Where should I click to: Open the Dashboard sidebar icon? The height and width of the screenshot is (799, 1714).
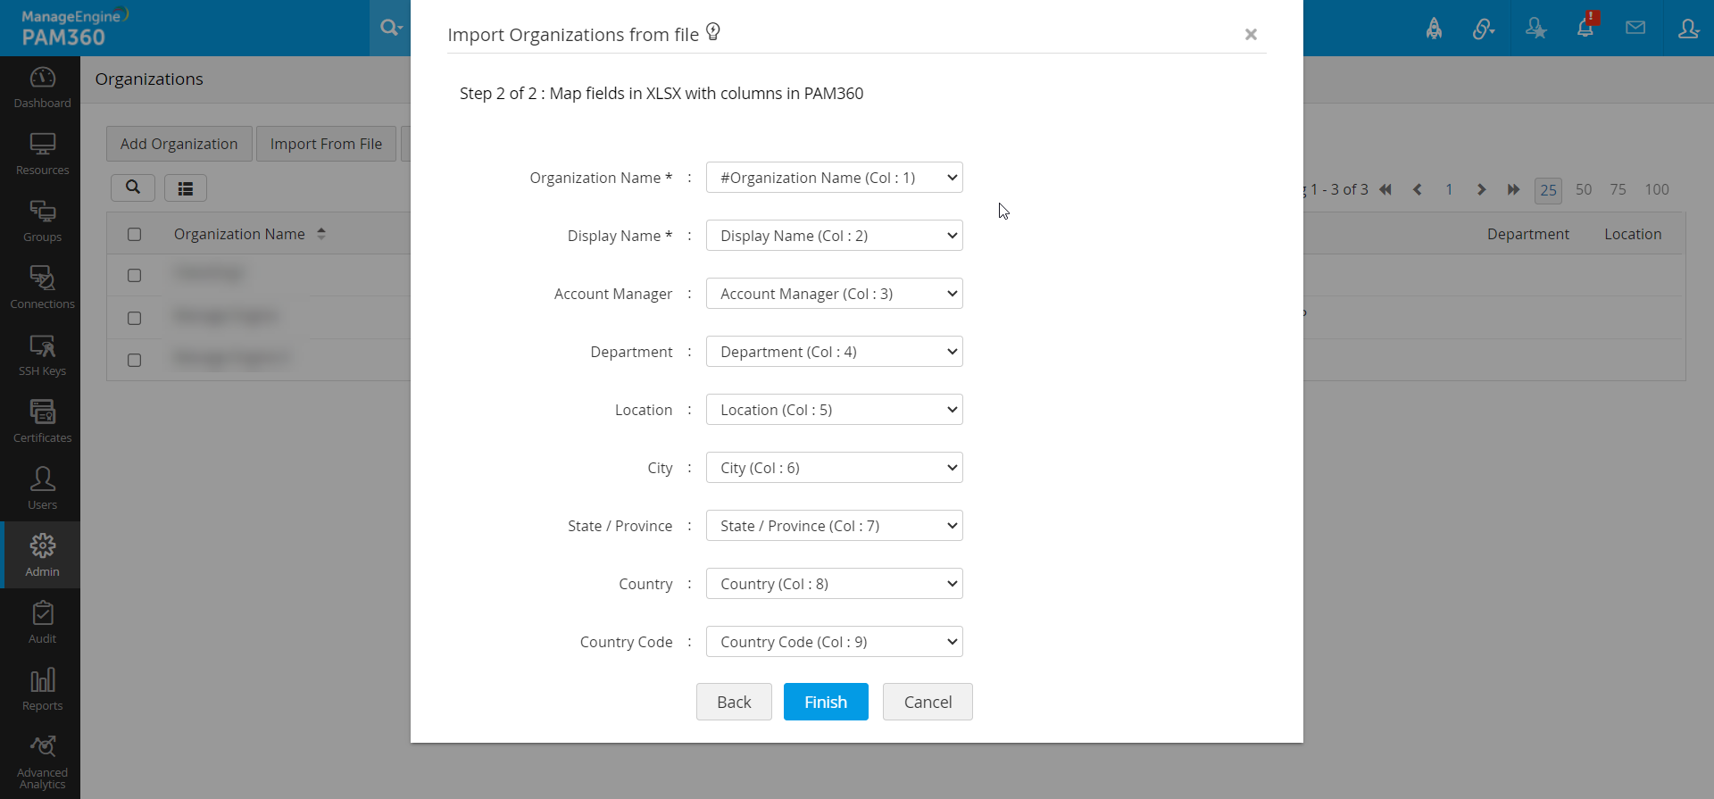pos(42,87)
